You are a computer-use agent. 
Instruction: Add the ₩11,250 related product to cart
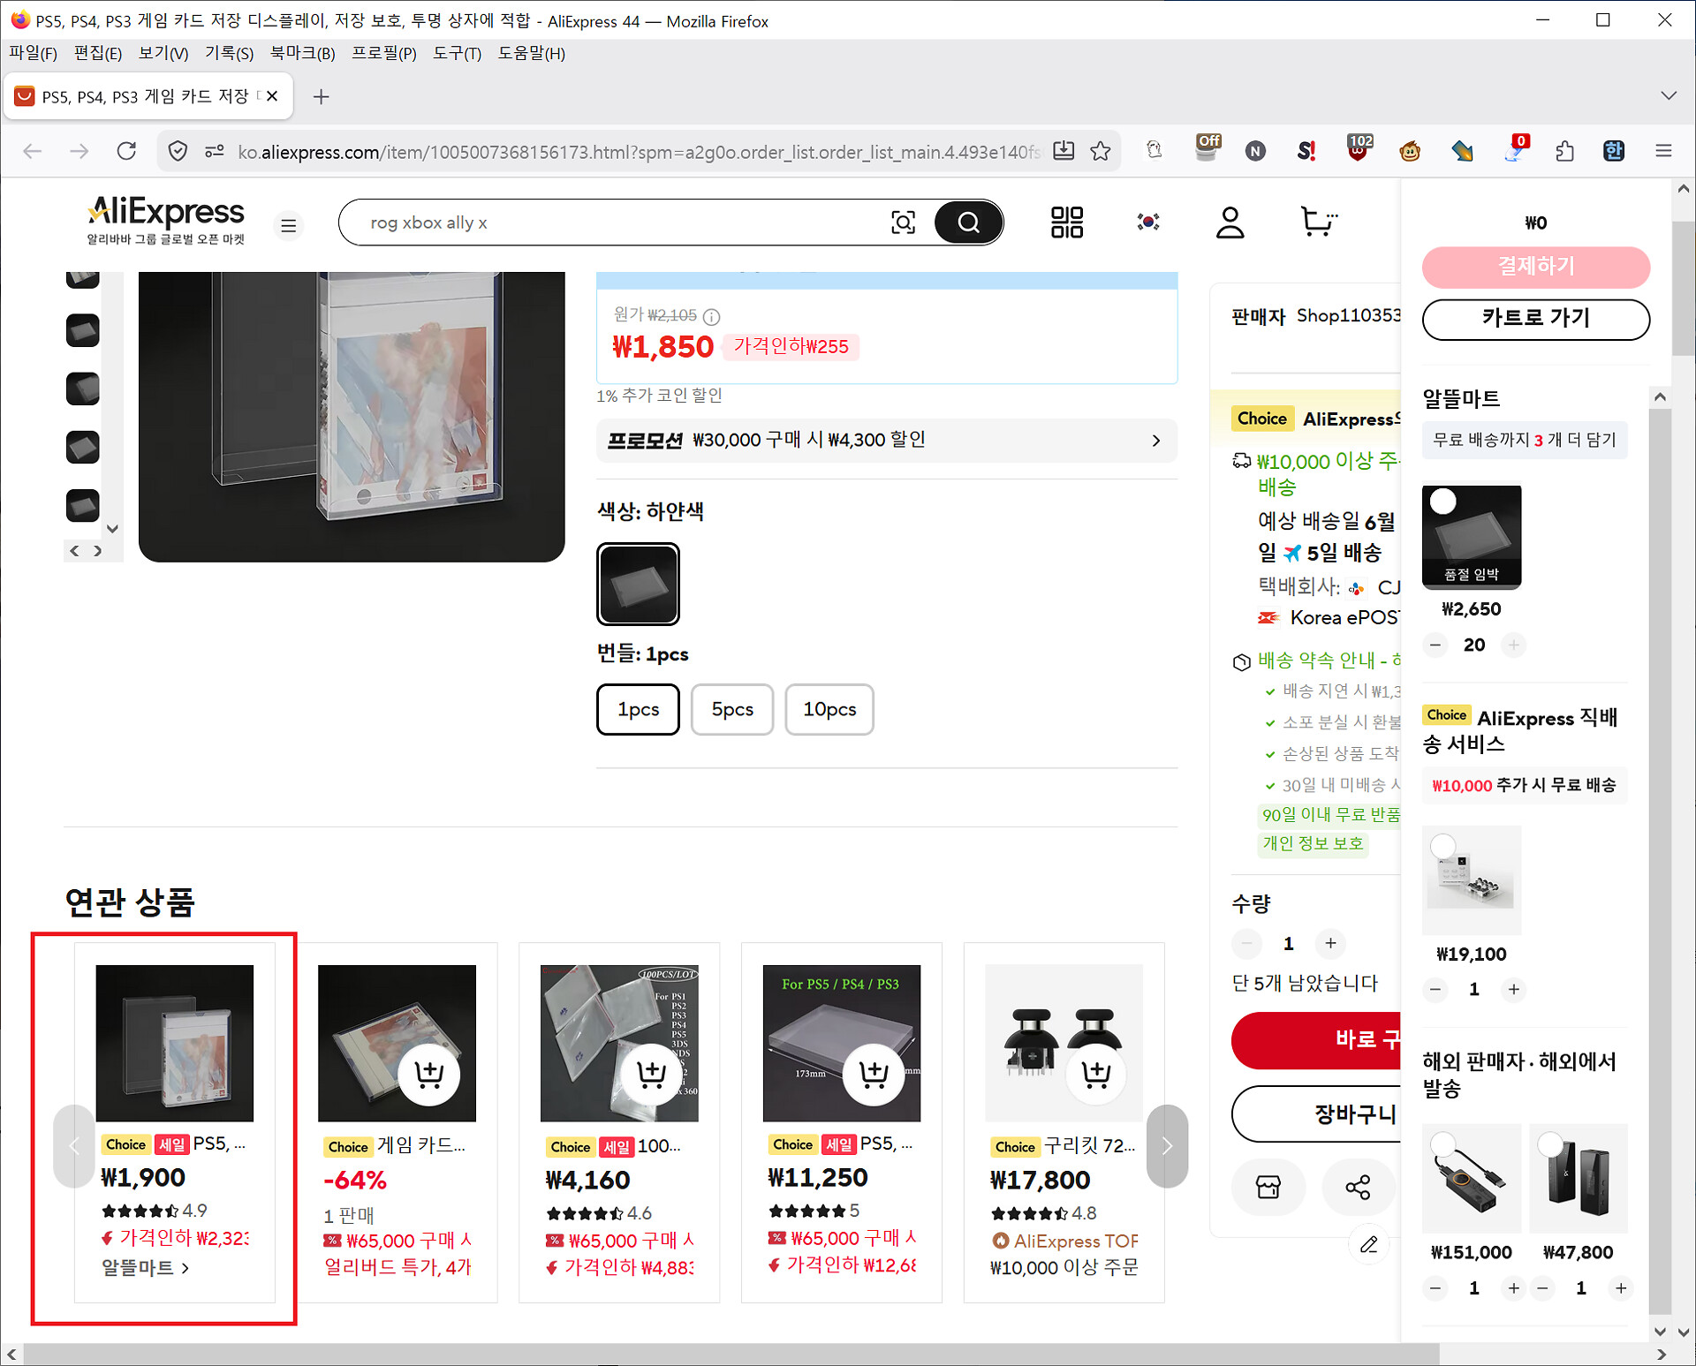click(x=874, y=1074)
